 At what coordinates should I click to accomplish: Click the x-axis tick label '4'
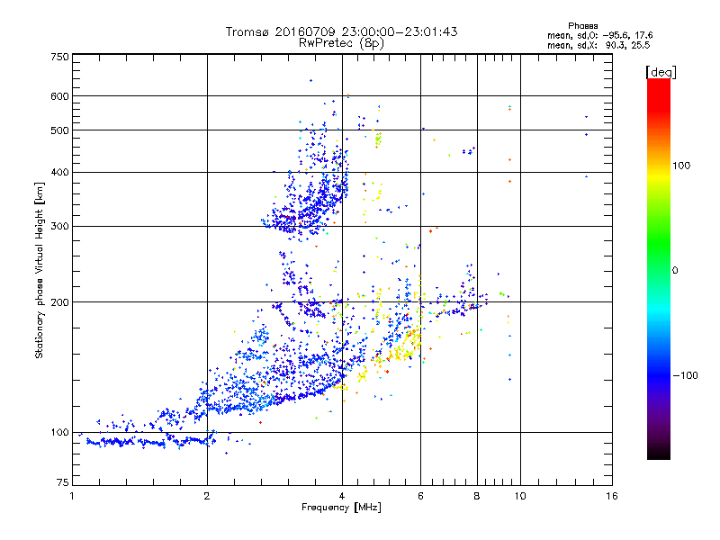(342, 496)
